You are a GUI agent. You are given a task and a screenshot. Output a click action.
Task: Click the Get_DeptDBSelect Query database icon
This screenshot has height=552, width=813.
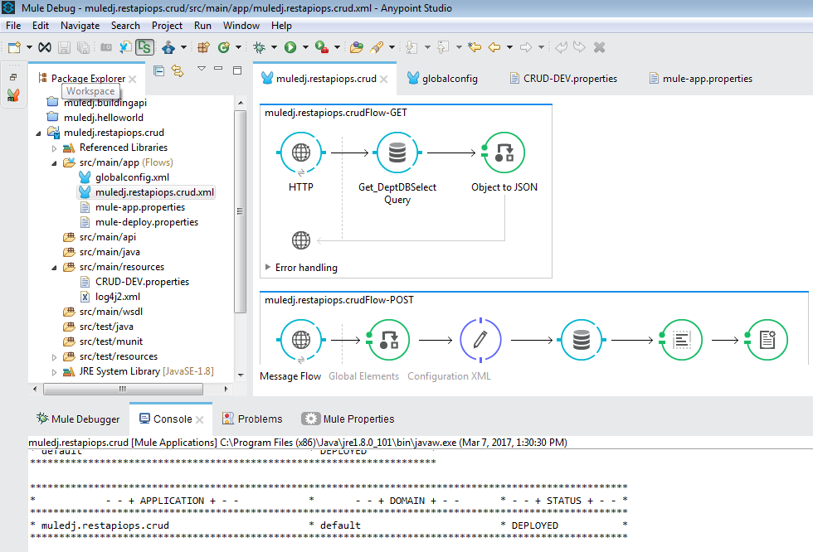(x=397, y=153)
